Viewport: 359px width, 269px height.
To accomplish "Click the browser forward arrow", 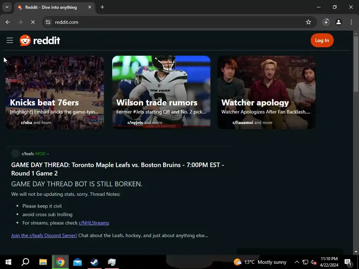I will [x=20, y=22].
